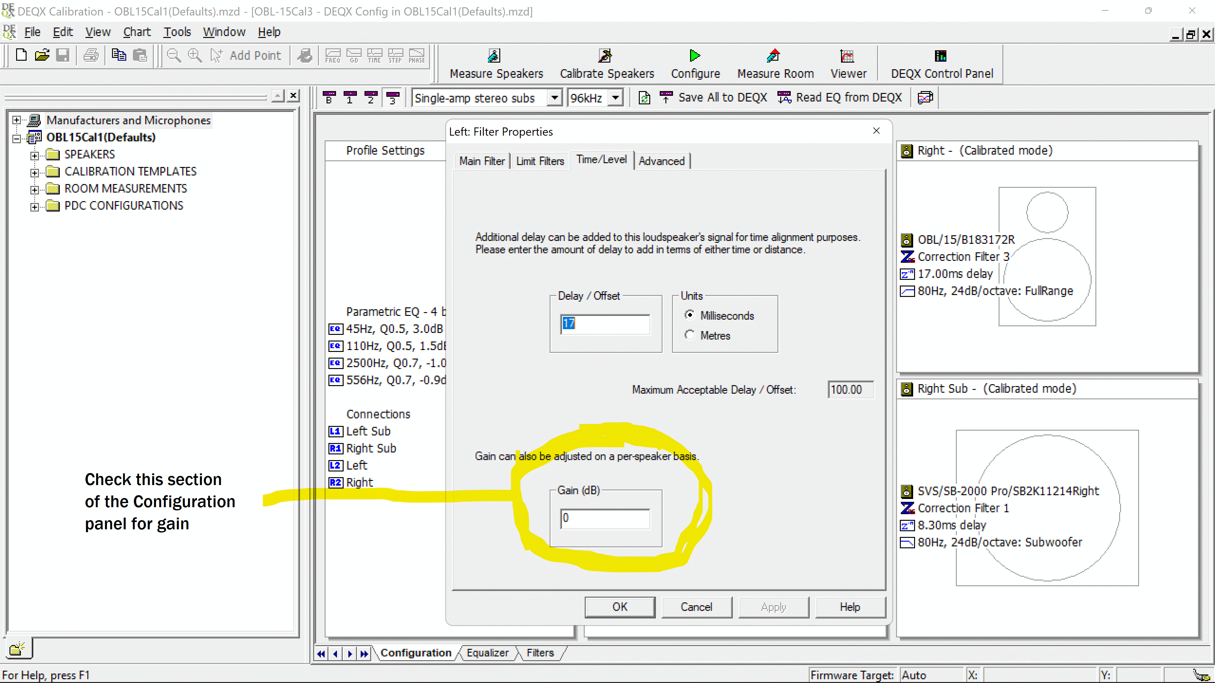Image resolution: width=1215 pixels, height=683 pixels.
Task: Select the Metres radio button
Action: (689, 335)
